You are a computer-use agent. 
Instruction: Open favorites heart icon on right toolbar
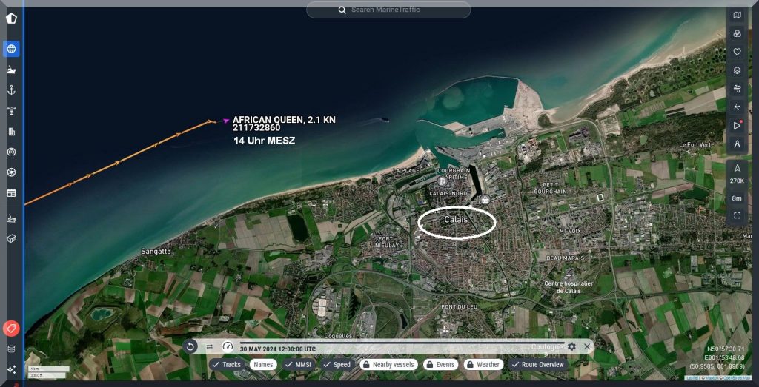point(737,52)
